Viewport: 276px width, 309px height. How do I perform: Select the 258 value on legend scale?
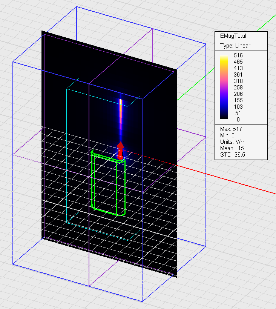tap(238, 88)
